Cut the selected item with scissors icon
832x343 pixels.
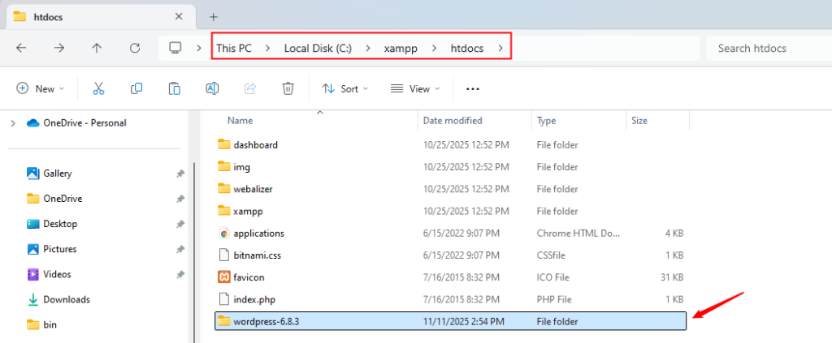[x=98, y=88]
